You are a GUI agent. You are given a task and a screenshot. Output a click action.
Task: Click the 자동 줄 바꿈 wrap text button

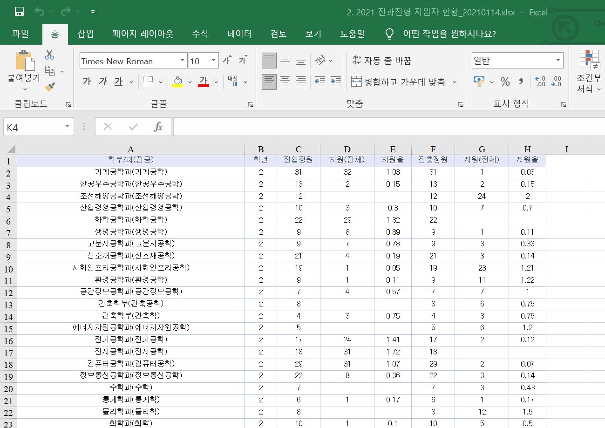click(x=381, y=61)
